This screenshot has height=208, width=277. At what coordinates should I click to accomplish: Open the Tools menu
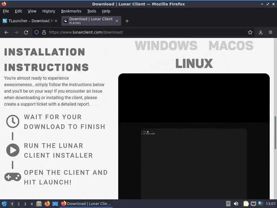(x=91, y=11)
